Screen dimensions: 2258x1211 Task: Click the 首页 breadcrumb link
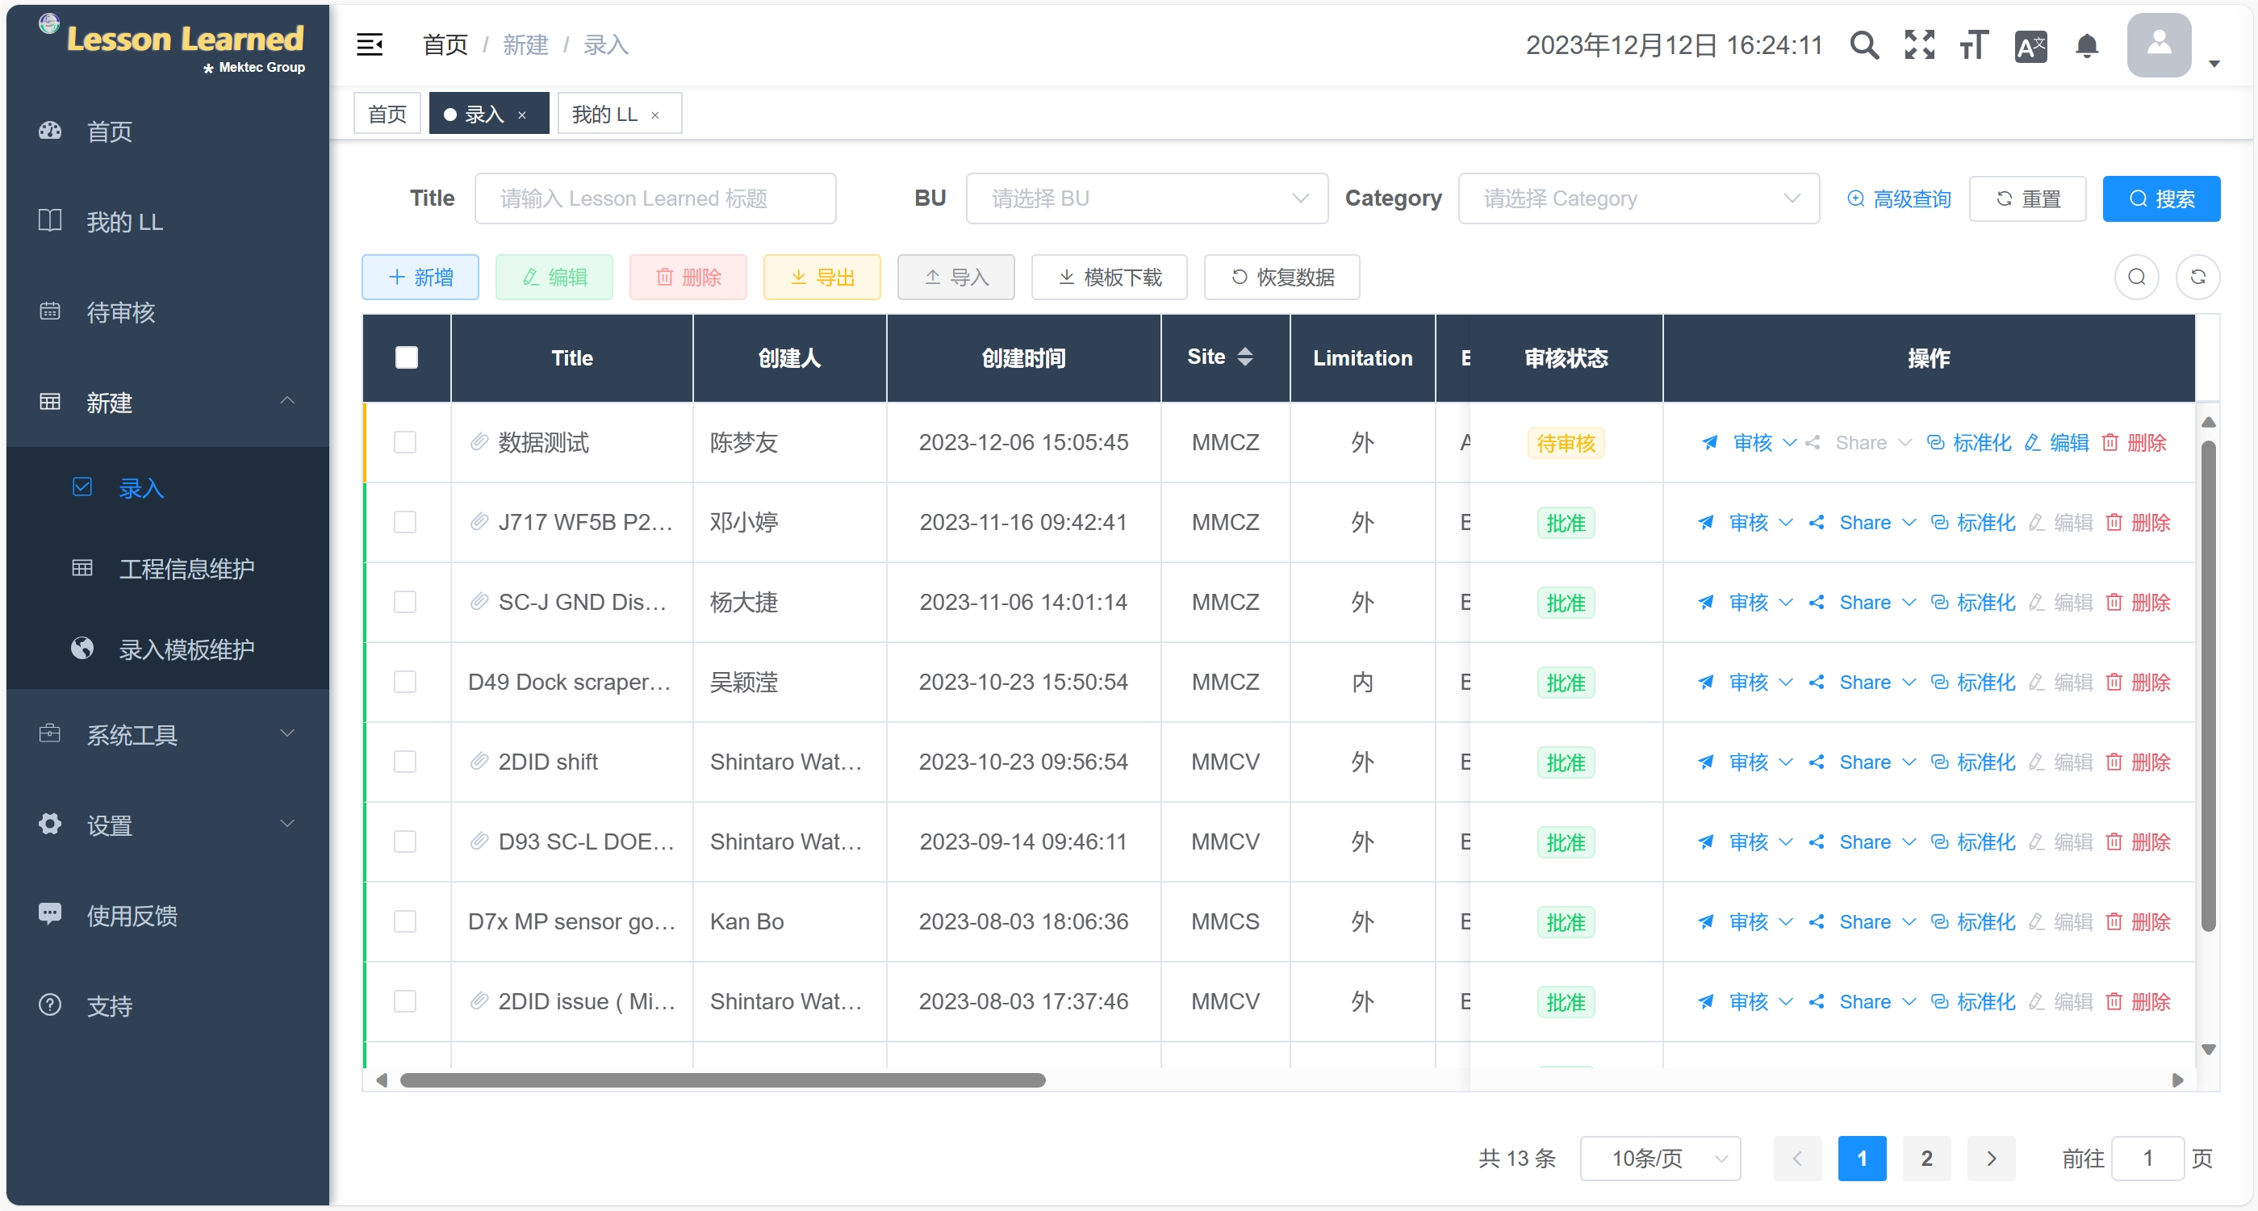click(x=445, y=44)
